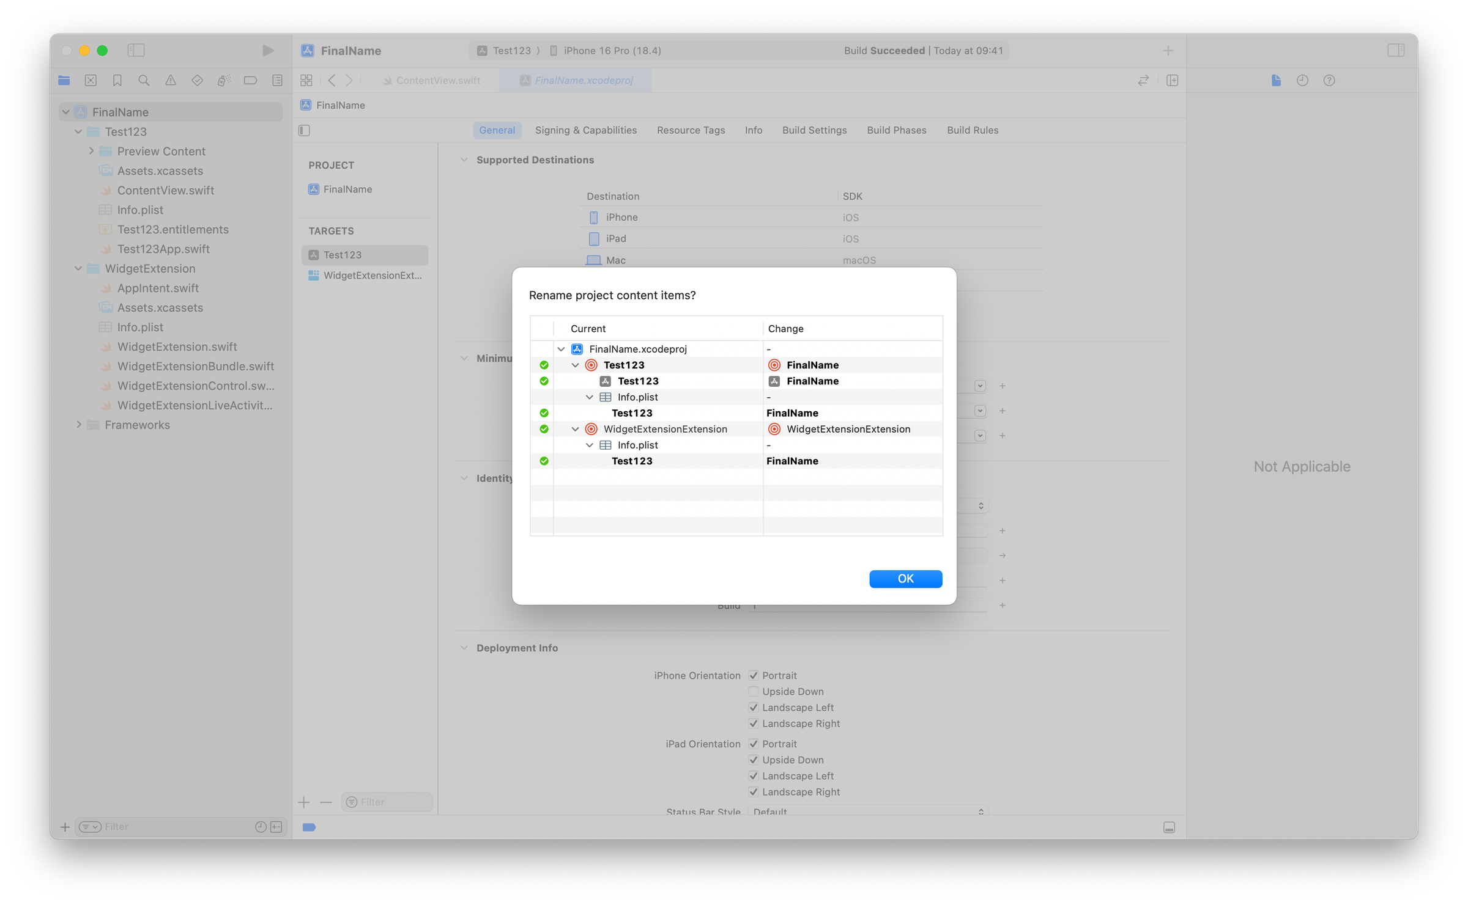The image size is (1468, 905).
Task: Open the Bookmark navigator icon
Action: pos(117,80)
